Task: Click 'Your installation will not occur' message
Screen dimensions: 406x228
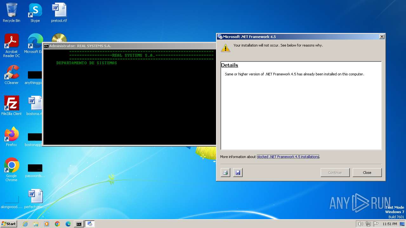Action: [x=278, y=45]
